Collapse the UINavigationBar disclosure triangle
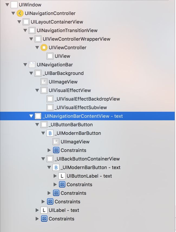Screen dimensions: 176x232 [x=25, y=65]
